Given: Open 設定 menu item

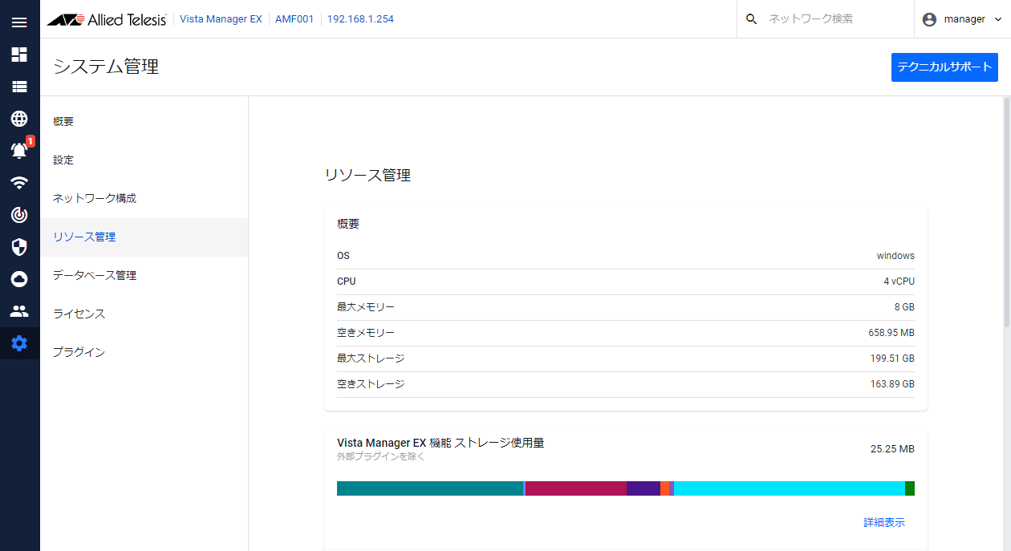Looking at the screenshot, I should pyautogui.click(x=64, y=160).
